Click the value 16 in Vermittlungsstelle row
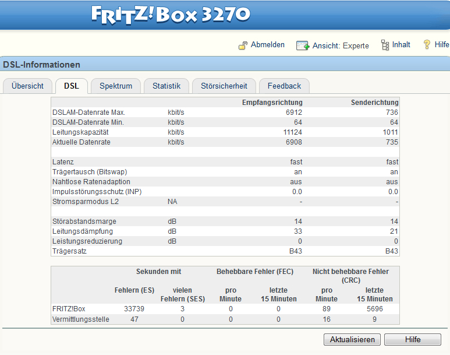 [327, 319]
